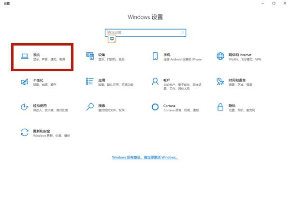Select the 设备 category title
This screenshot has height=218, width=290.
click(101, 55)
